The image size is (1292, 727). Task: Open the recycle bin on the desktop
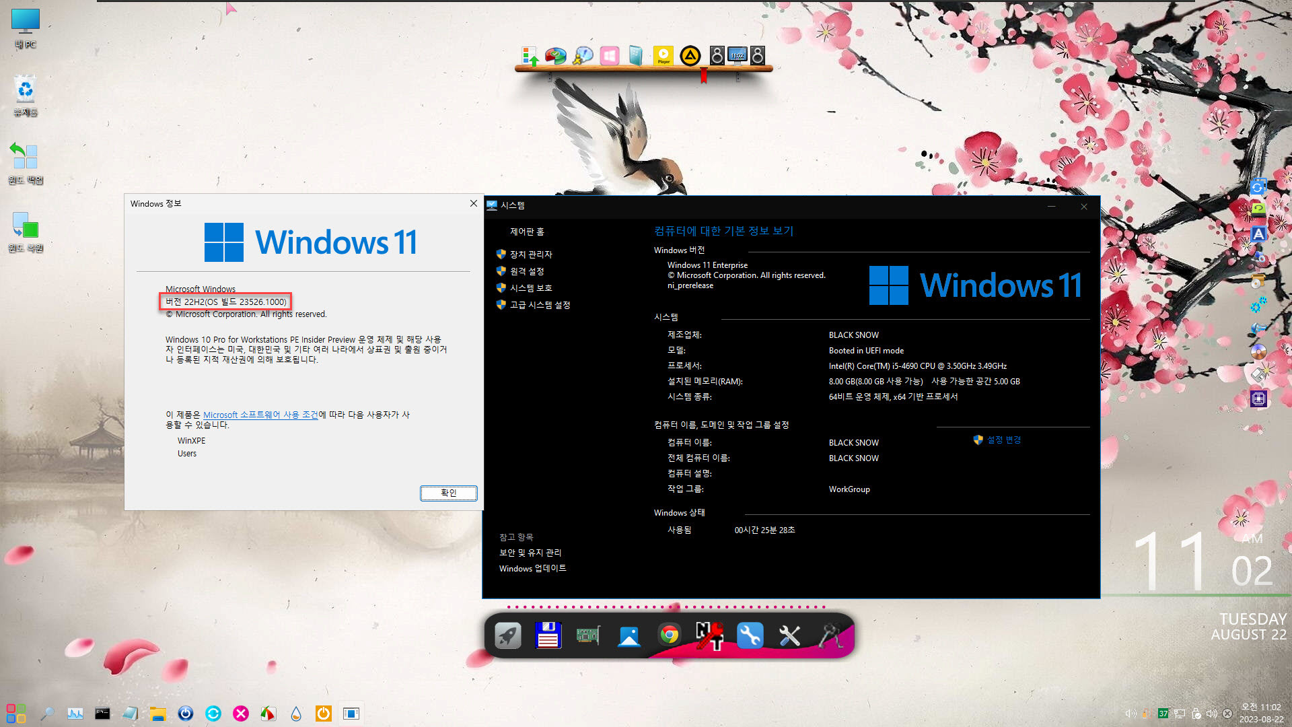coord(26,96)
